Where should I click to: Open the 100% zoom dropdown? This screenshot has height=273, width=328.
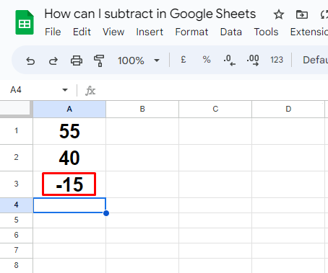[x=139, y=61]
